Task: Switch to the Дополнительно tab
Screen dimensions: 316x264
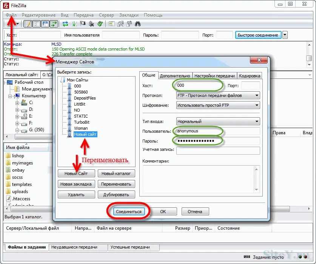Action: tap(175, 76)
